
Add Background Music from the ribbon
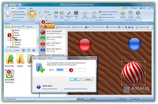pyautogui.click(x=69, y=15)
